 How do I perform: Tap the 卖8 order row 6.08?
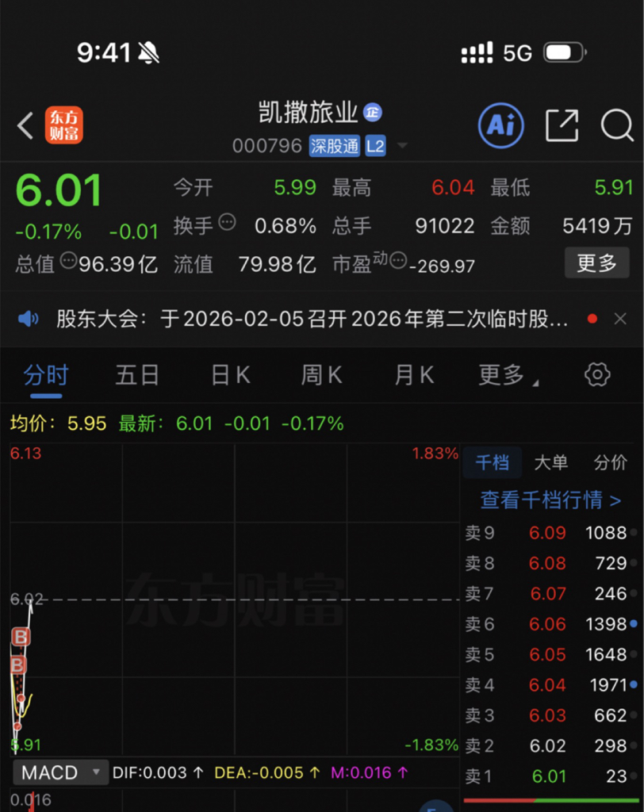pyautogui.click(x=550, y=564)
